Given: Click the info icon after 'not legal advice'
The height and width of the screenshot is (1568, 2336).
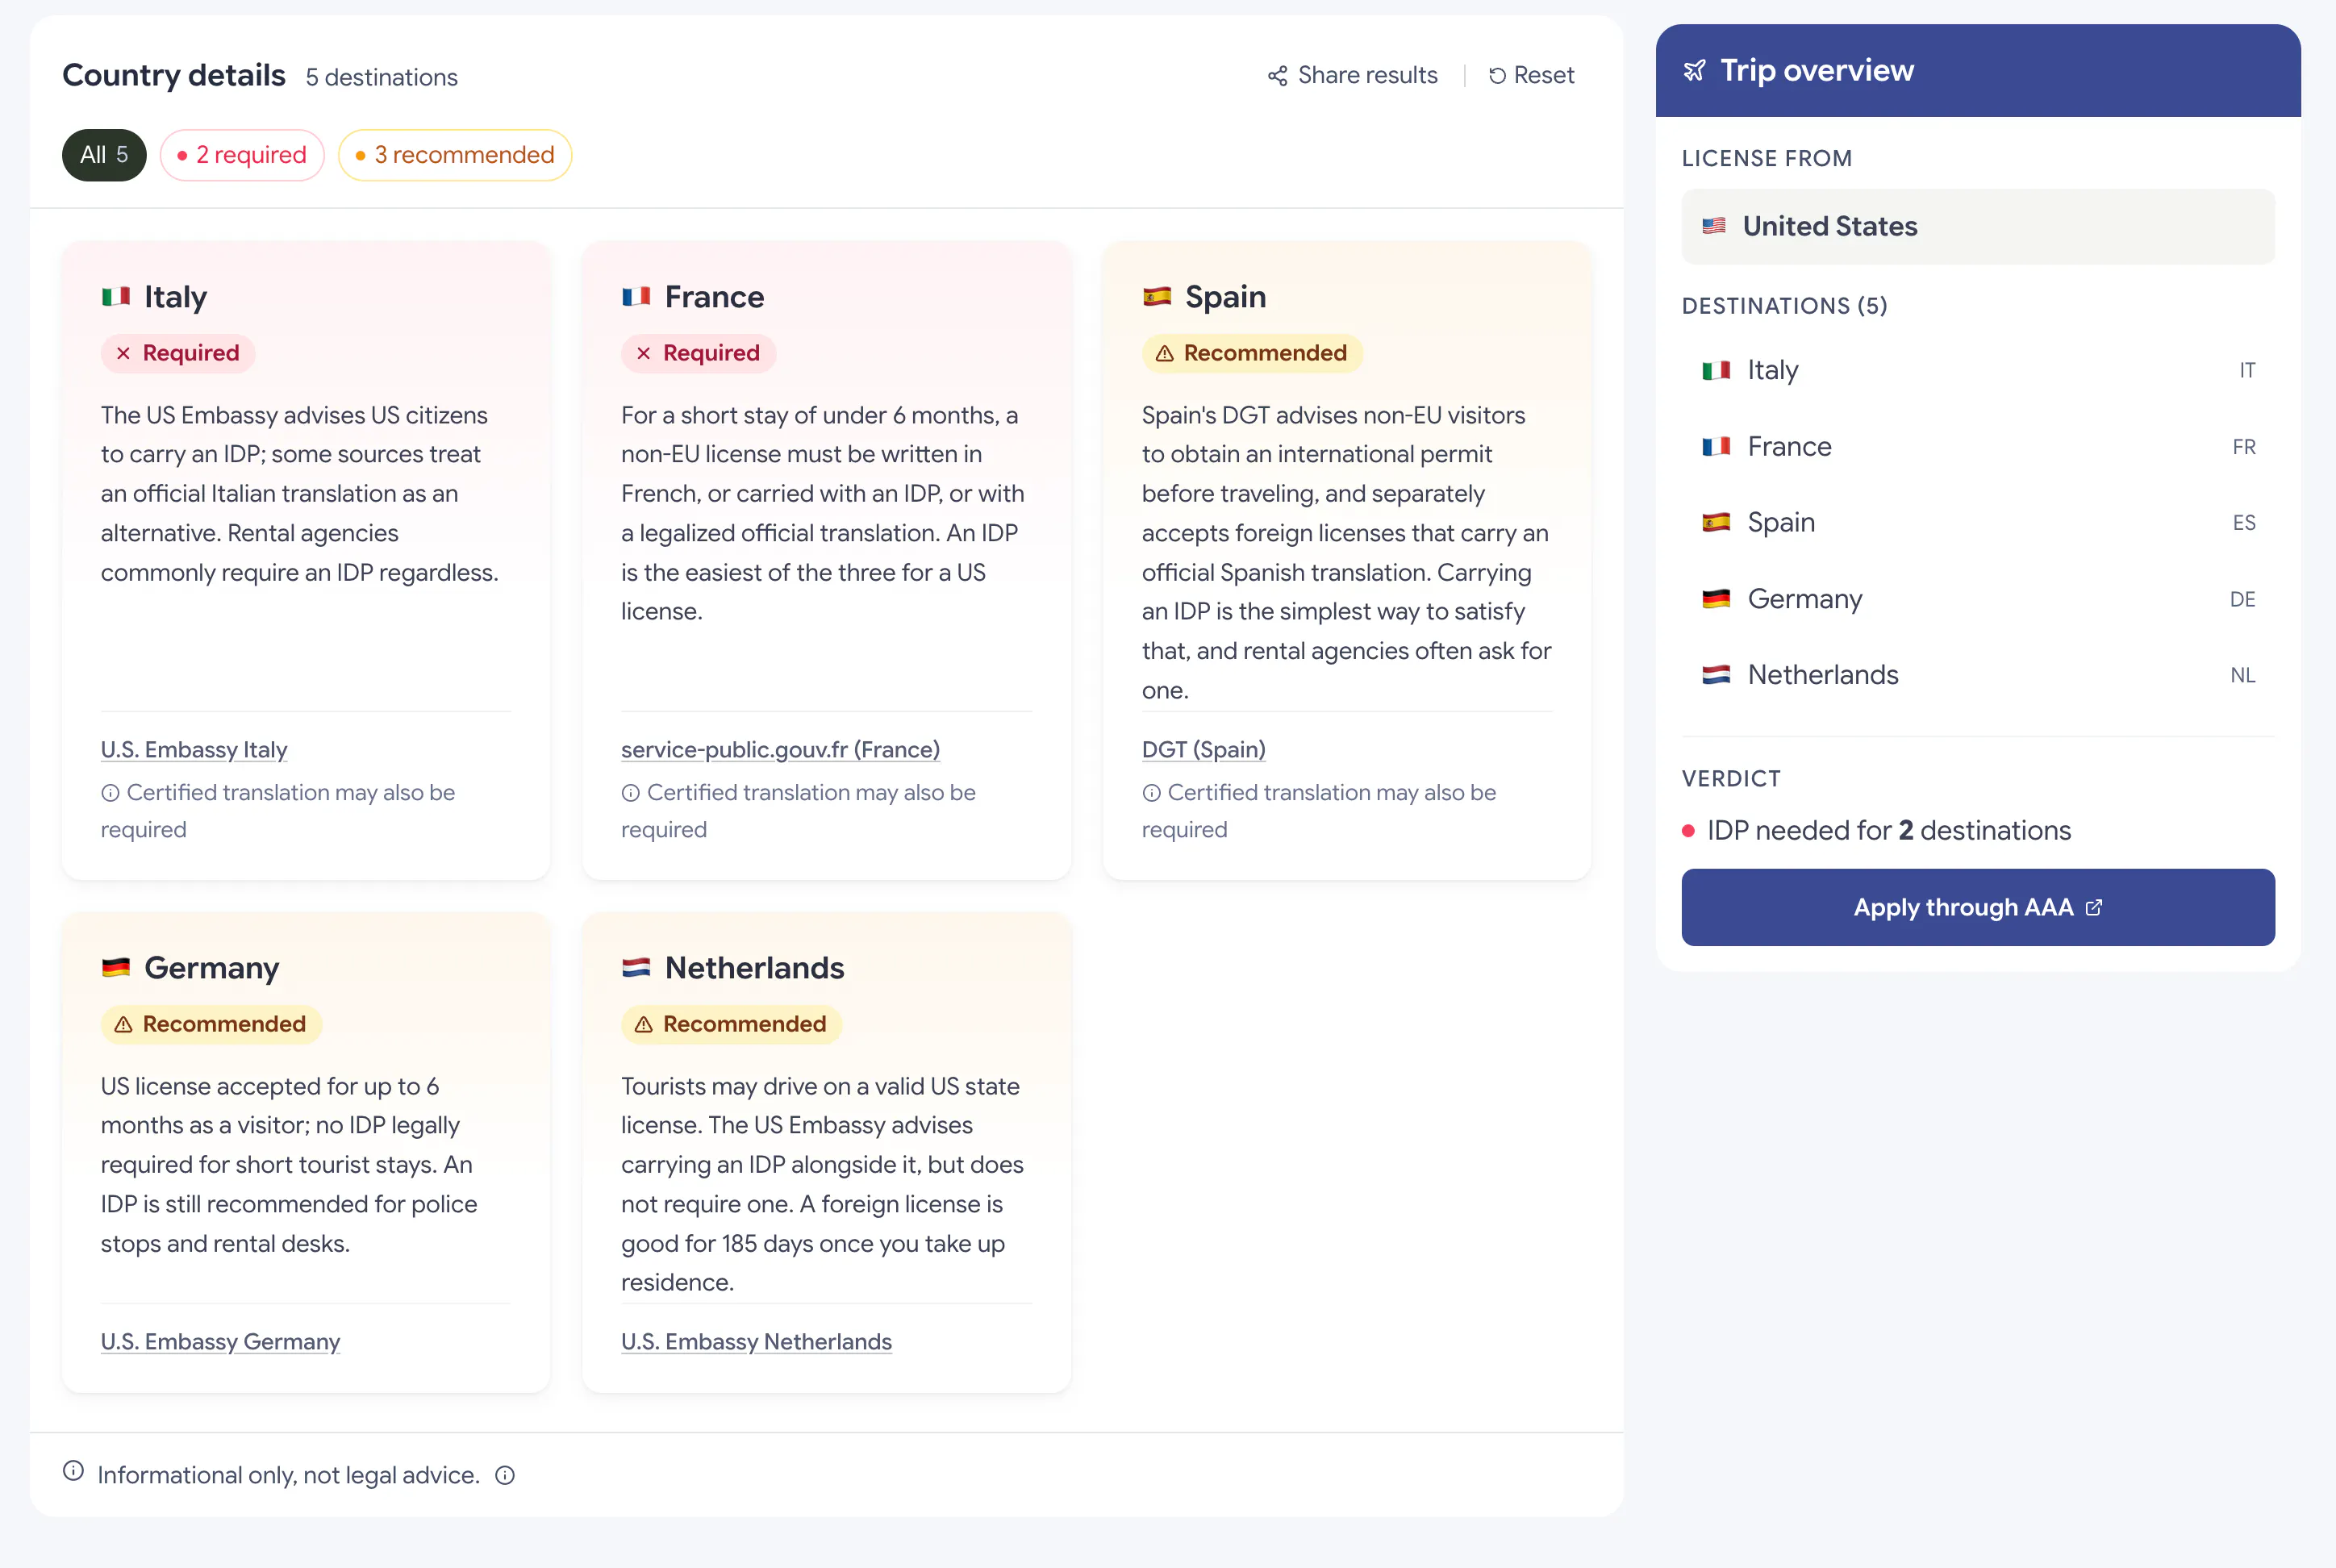Looking at the screenshot, I should (x=505, y=1475).
